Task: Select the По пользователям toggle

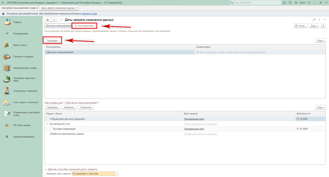Action: (x=84, y=26)
